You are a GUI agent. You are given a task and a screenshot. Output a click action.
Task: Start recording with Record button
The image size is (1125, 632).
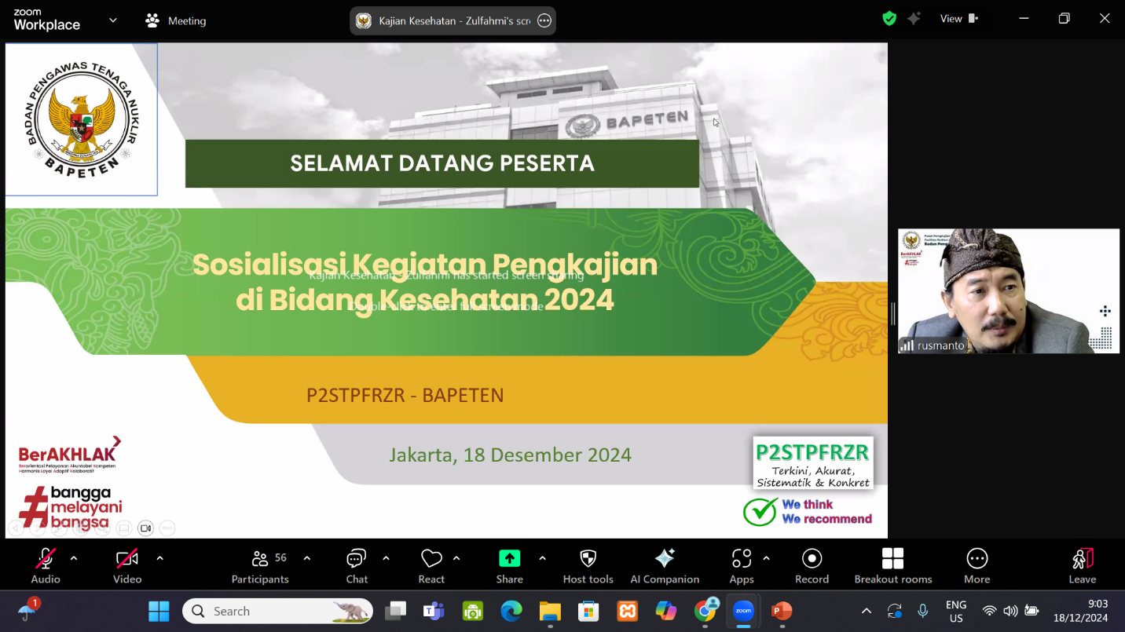pos(812,565)
